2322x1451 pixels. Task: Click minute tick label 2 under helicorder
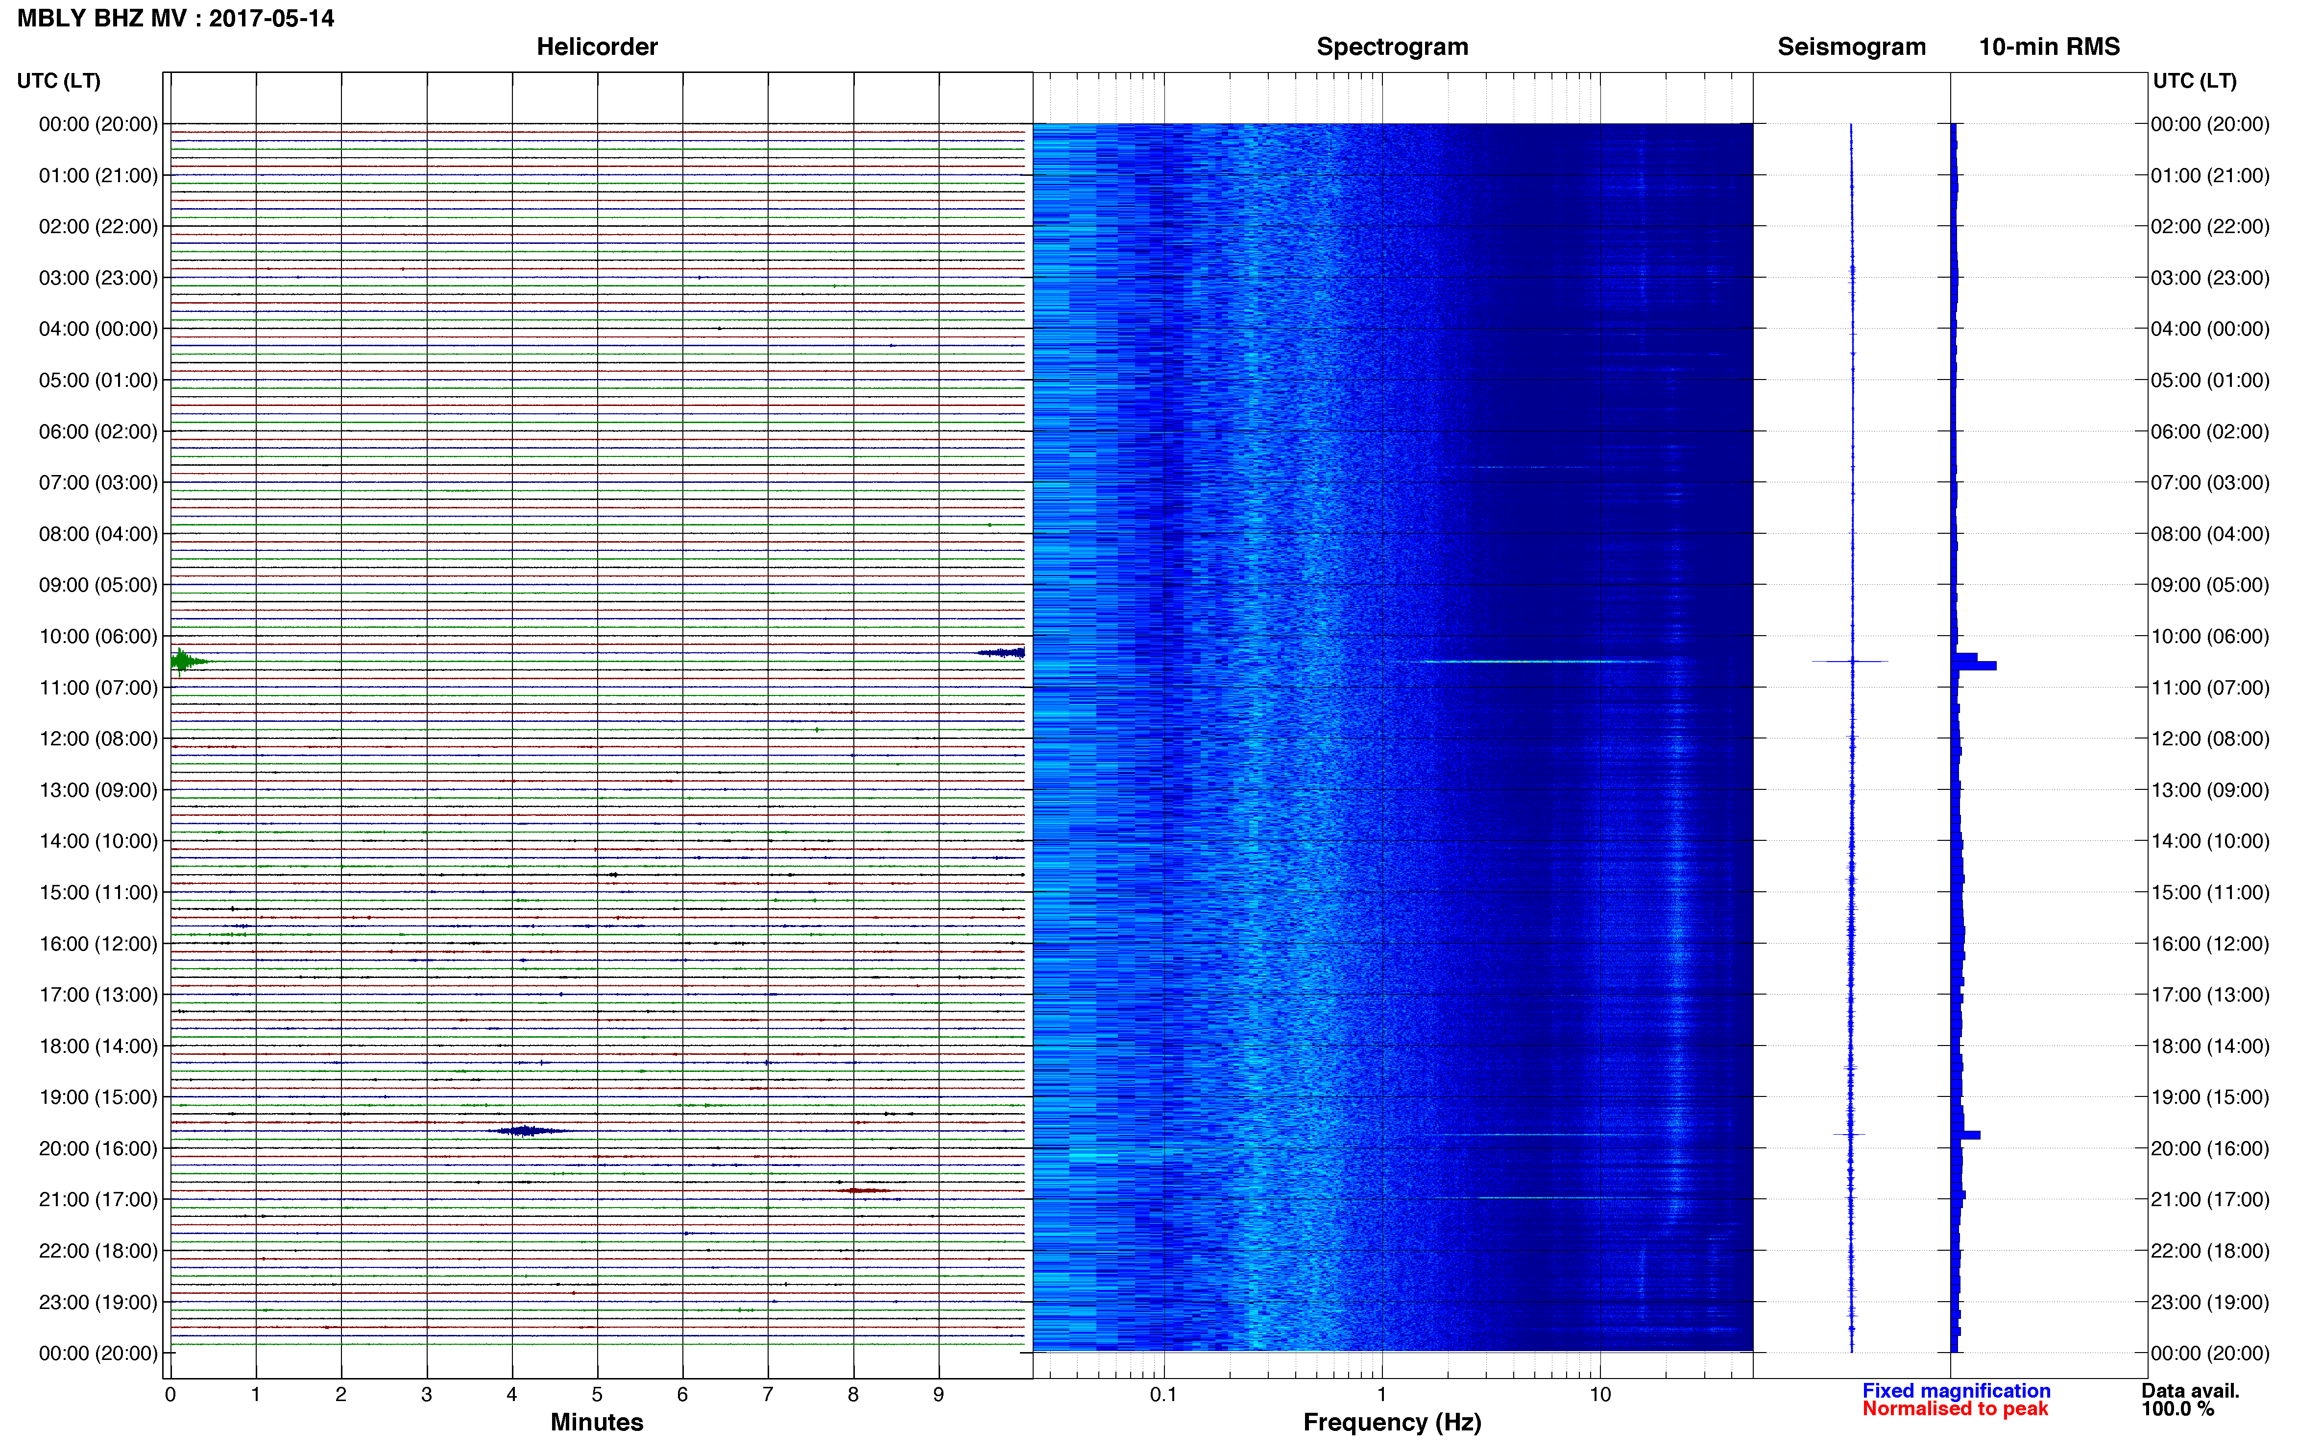pyautogui.click(x=341, y=1394)
